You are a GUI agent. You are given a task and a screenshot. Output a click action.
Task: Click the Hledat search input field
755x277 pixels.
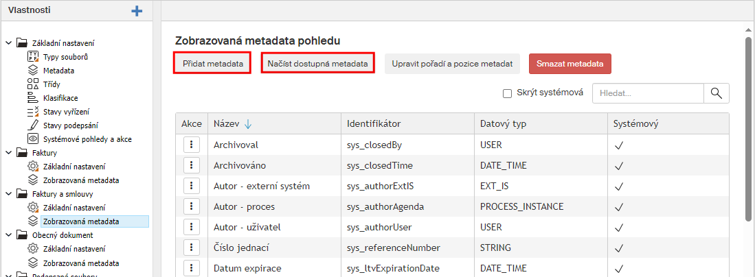647,93
